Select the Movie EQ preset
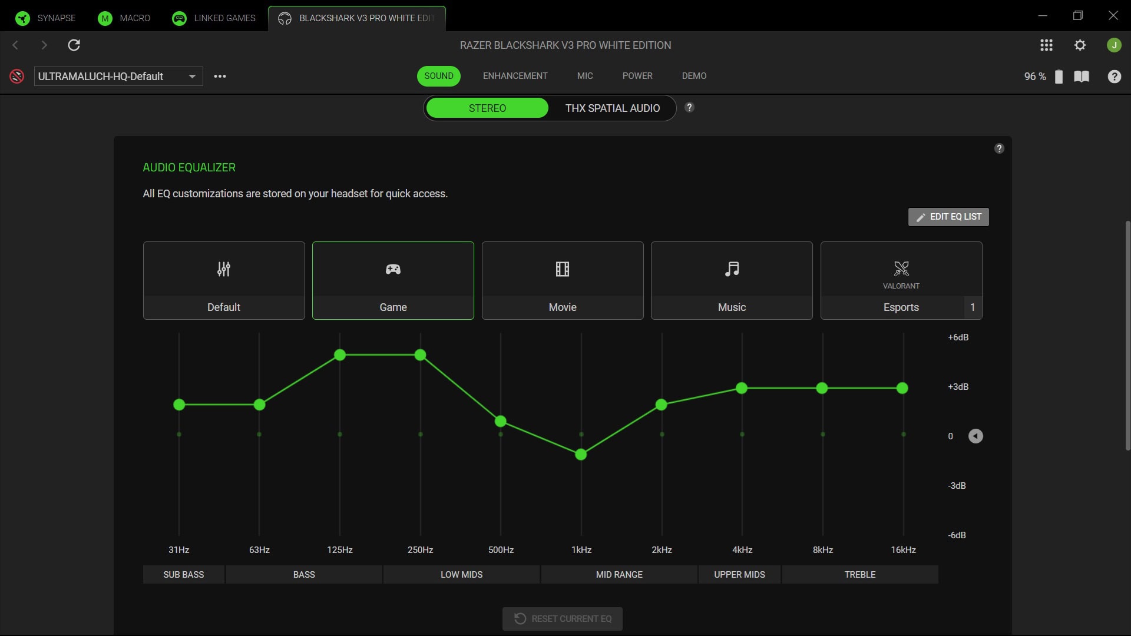Viewport: 1131px width, 636px height. [563, 280]
